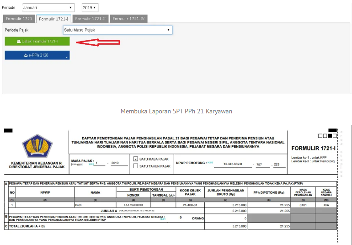Tick the Satu Masa Pajak checkbox
352x245 pixels.
135,159
